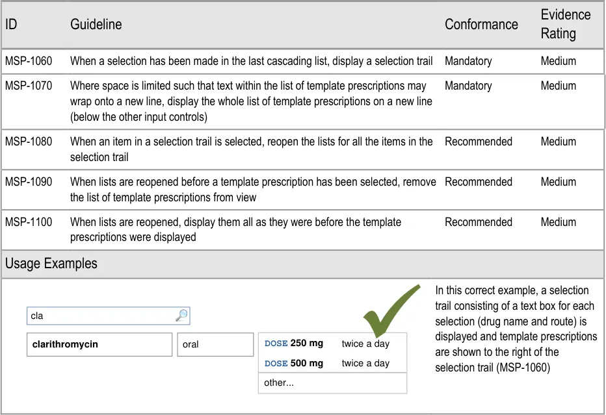Select the MSP-1060 ID cell
This screenshot has height=415, width=606.
(29, 61)
